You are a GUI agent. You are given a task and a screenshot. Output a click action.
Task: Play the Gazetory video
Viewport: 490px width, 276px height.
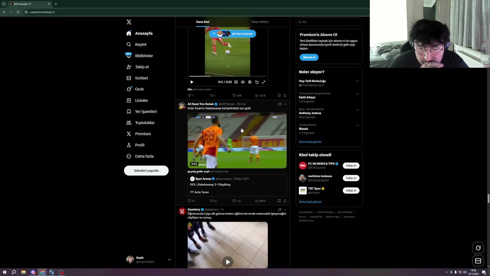click(x=228, y=262)
